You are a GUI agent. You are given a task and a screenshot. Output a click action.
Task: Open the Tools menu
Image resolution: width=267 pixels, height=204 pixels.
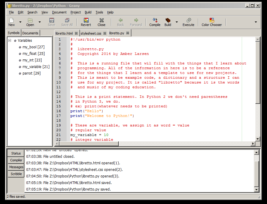(x=99, y=12)
